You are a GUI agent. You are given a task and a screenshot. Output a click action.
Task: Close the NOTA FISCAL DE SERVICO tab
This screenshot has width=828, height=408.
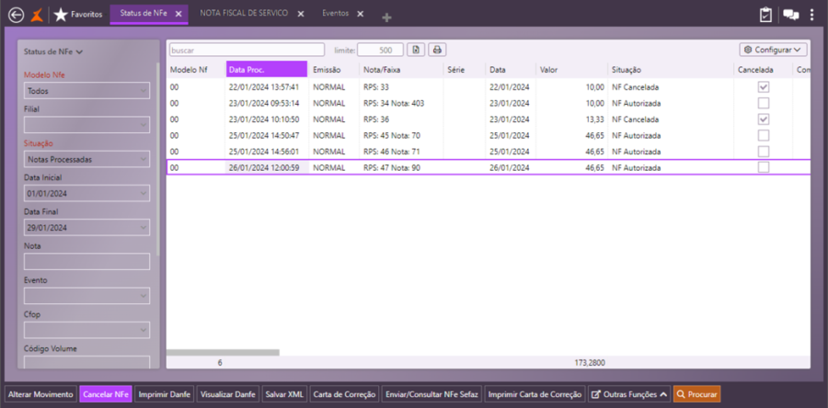pyautogui.click(x=301, y=14)
